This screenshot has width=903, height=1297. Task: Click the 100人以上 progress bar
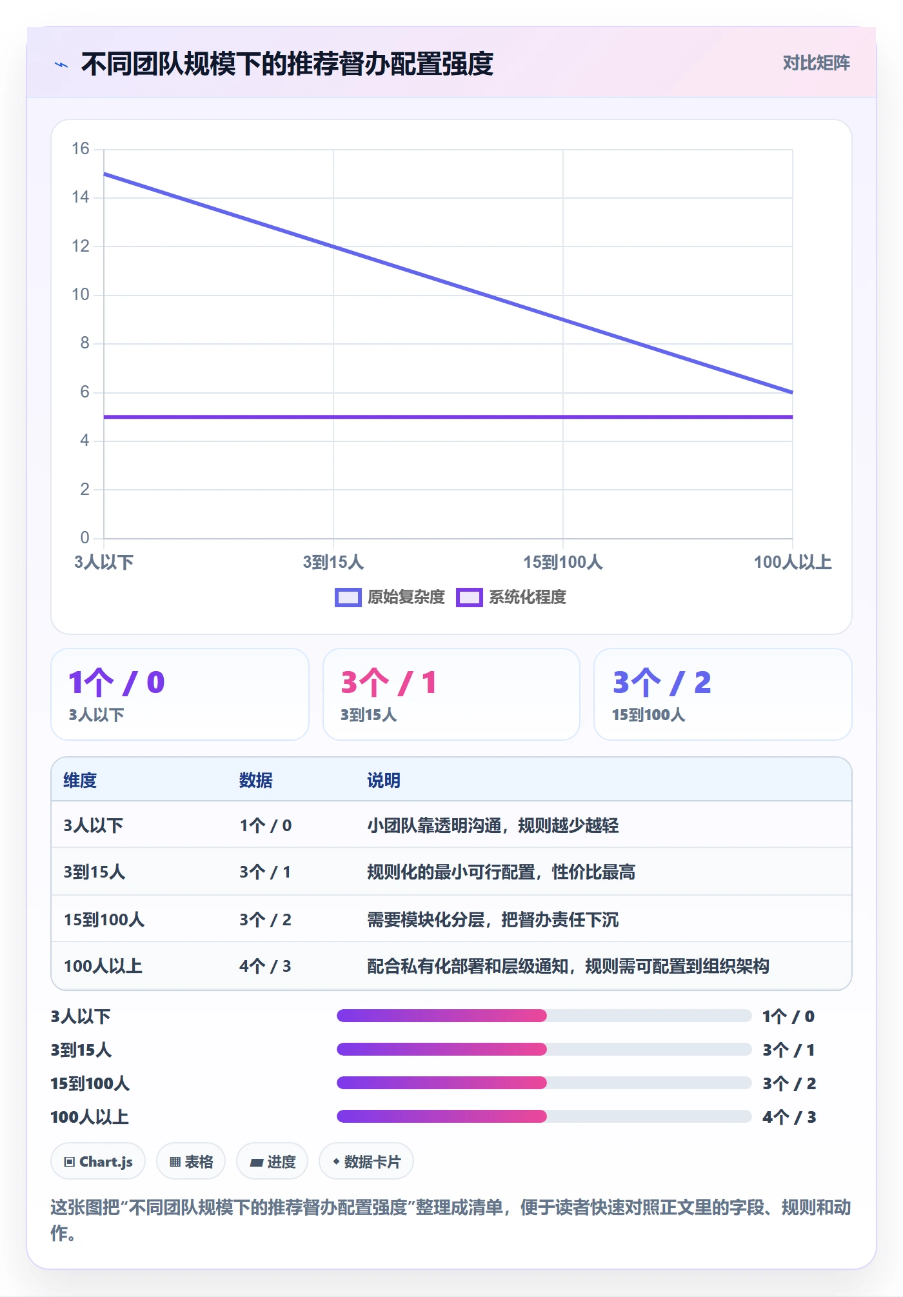click(544, 1117)
